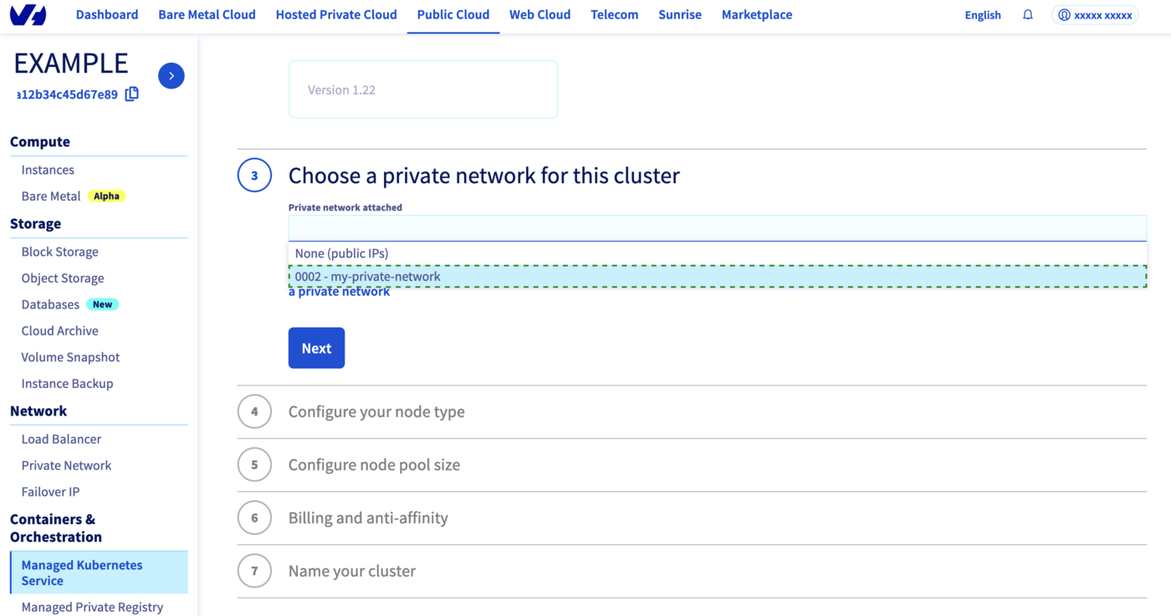The height and width of the screenshot is (616, 1171).
Task: Expand step 4 Configure your node type
Action: point(376,411)
